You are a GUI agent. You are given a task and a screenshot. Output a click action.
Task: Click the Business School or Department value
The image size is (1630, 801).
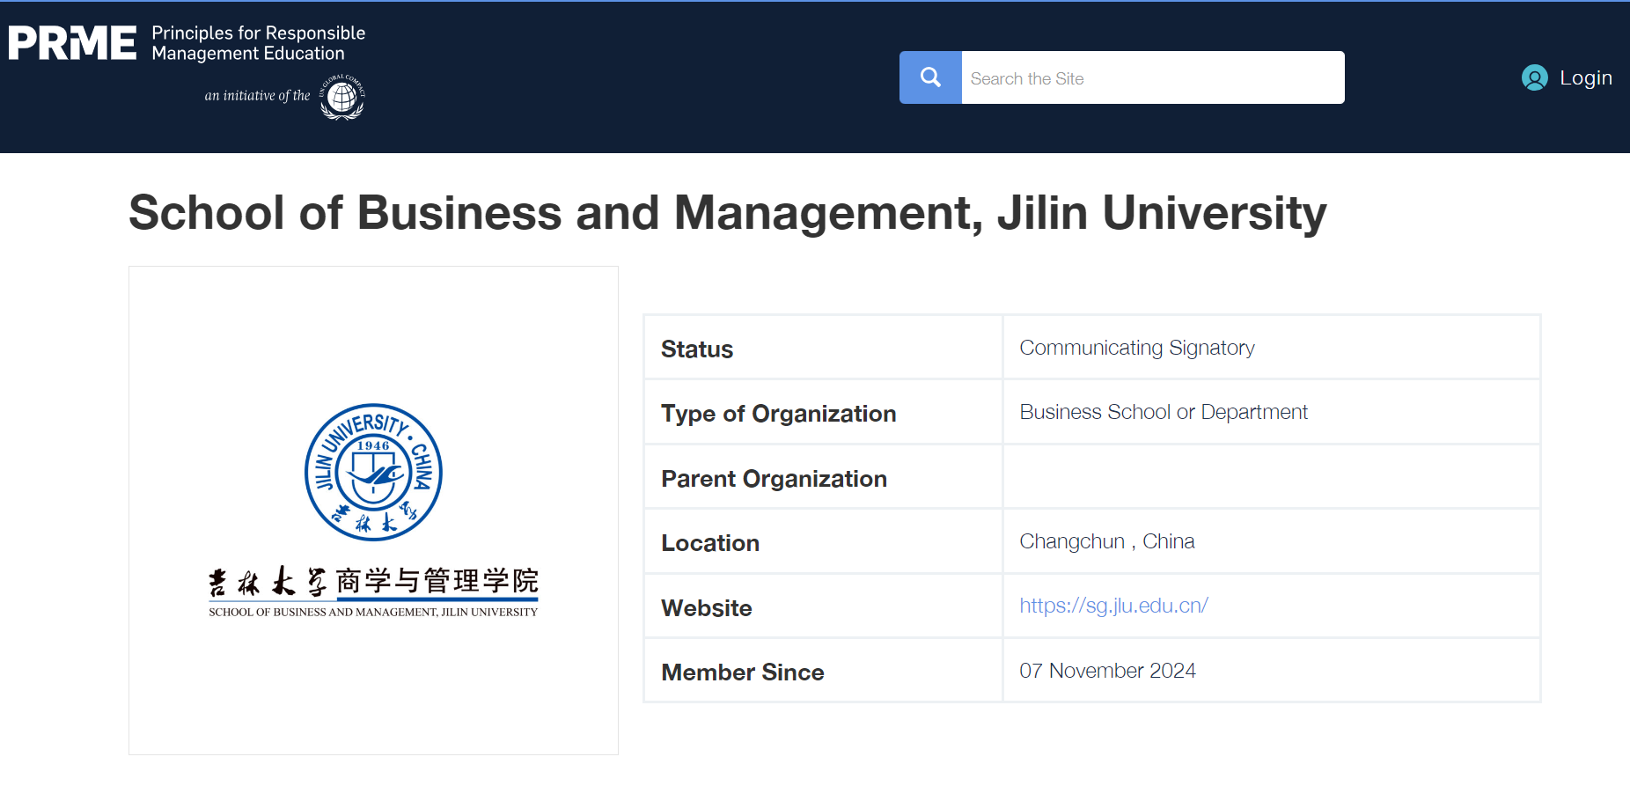pyautogui.click(x=1163, y=412)
